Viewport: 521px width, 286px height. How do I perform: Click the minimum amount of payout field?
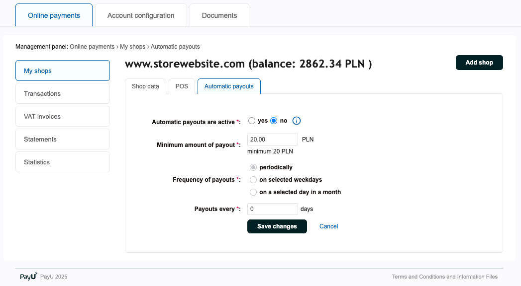272,140
